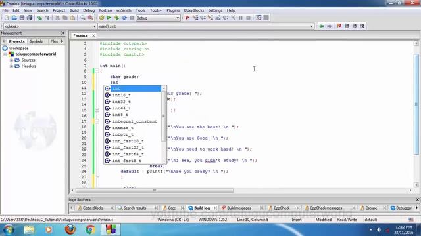This screenshot has height=236, width=421.
Task: Click the Rebuild icon
Action: click(x=124, y=18)
